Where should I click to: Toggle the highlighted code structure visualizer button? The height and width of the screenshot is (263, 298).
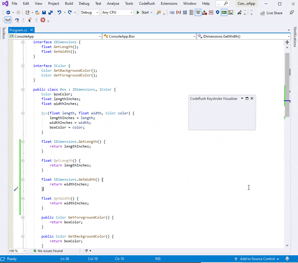click(198, 12)
